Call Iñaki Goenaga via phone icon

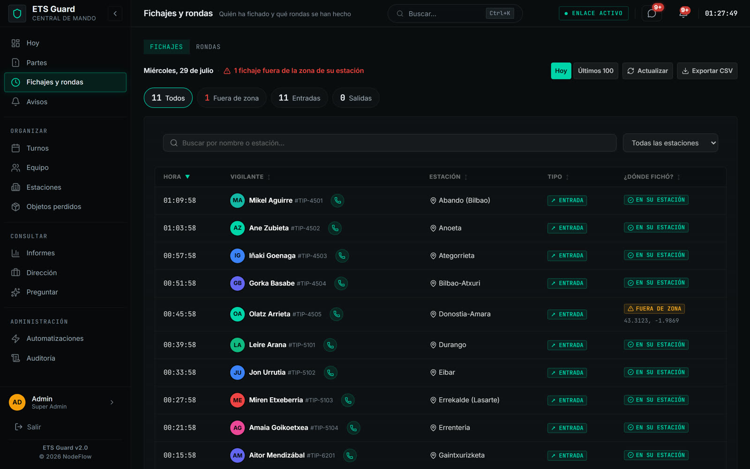(342, 256)
